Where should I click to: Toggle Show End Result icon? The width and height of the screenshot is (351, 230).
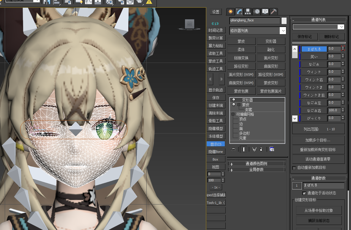pos(244,149)
